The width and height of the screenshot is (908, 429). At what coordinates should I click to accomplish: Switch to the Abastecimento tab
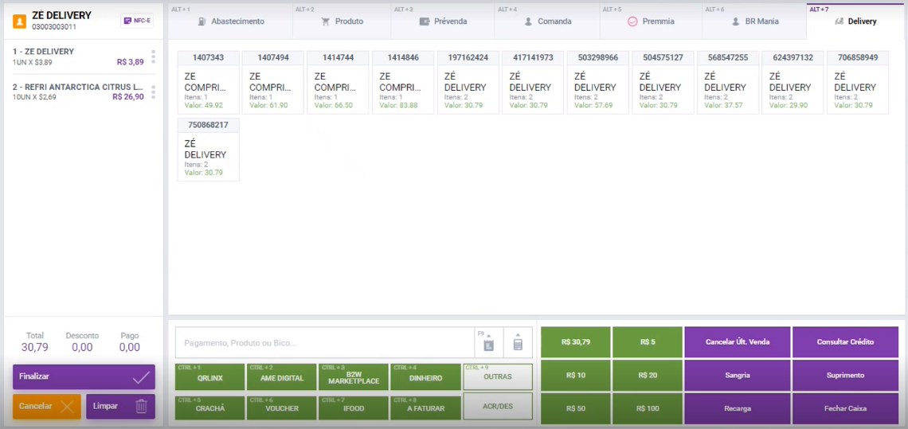230,21
